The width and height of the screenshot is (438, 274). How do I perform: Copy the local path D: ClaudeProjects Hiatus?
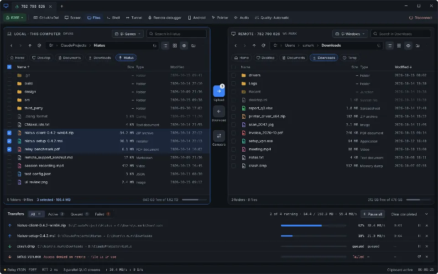[155, 46]
